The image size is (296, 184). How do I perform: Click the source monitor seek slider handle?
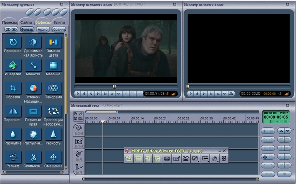click(114, 87)
